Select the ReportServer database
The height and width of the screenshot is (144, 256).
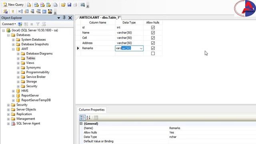30,96
